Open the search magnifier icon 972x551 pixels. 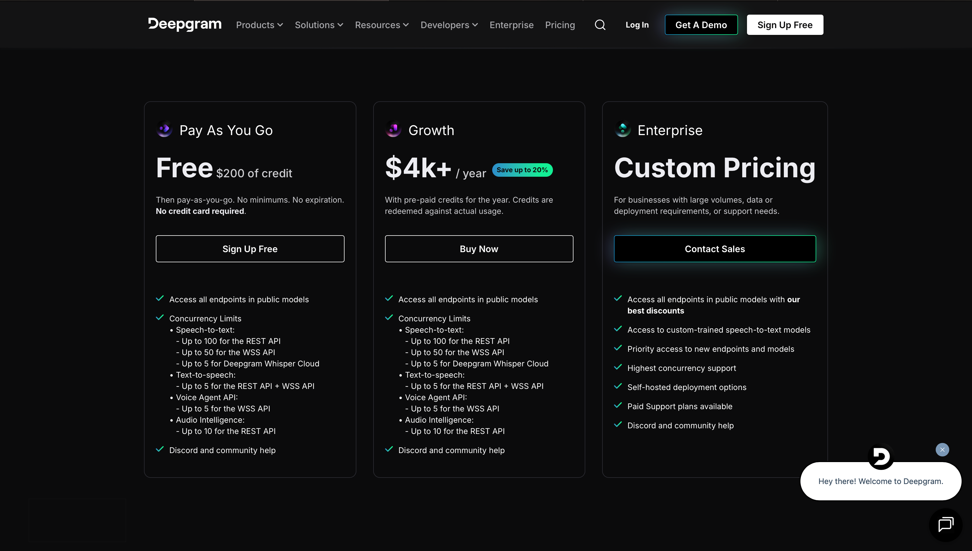(x=600, y=25)
